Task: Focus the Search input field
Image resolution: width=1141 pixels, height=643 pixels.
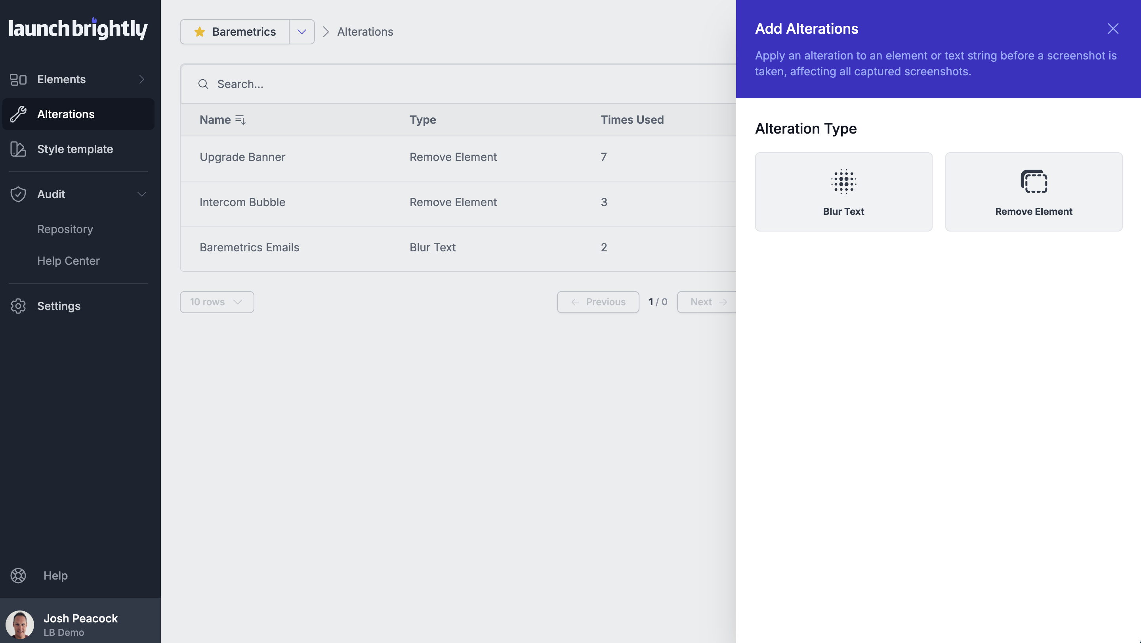Action: [458, 84]
